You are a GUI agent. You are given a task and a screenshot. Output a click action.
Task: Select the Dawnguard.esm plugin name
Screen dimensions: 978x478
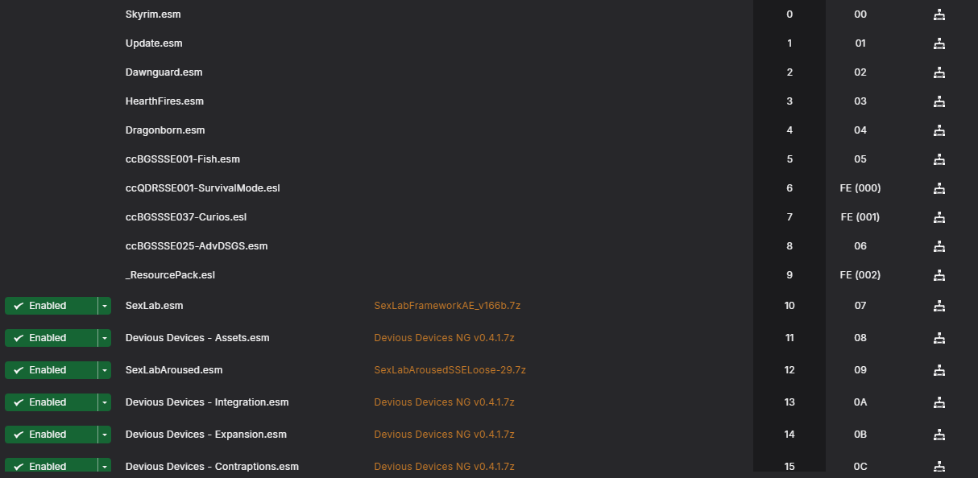[164, 72]
